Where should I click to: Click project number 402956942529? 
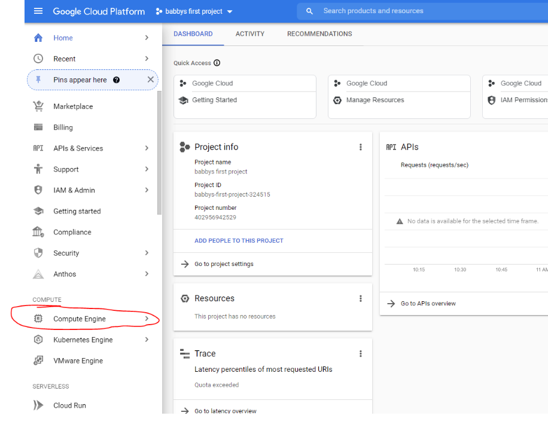click(x=215, y=217)
